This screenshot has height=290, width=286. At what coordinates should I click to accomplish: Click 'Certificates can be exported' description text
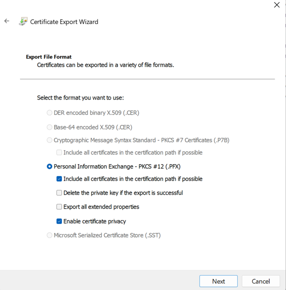coord(105,65)
